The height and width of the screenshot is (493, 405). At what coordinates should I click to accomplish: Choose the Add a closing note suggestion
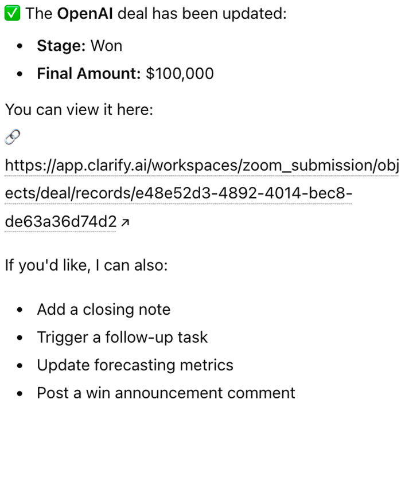103,310
